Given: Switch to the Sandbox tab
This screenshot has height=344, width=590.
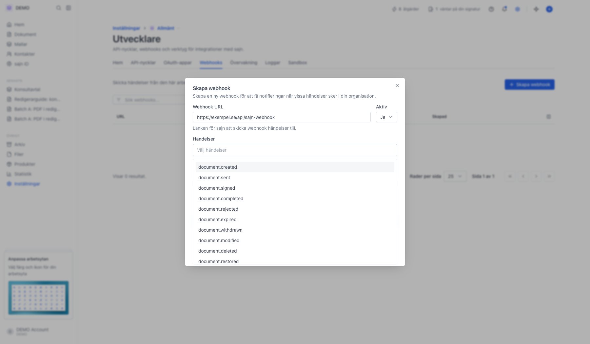Looking at the screenshot, I should coord(297,63).
